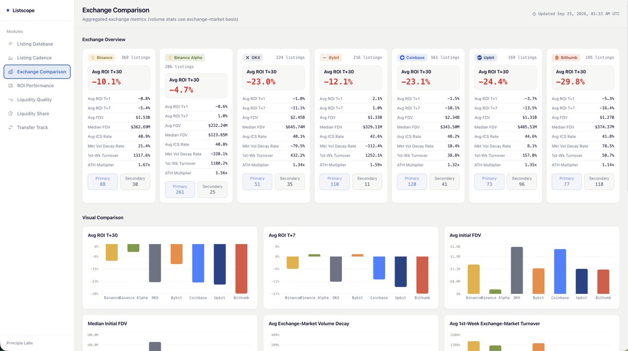
Task: Click OKX Median FDV value $645.74M
Action: point(295,127)
